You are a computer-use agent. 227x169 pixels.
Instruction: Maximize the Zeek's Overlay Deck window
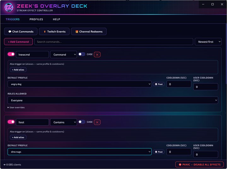pyautogui.click(x=212, y=4)
